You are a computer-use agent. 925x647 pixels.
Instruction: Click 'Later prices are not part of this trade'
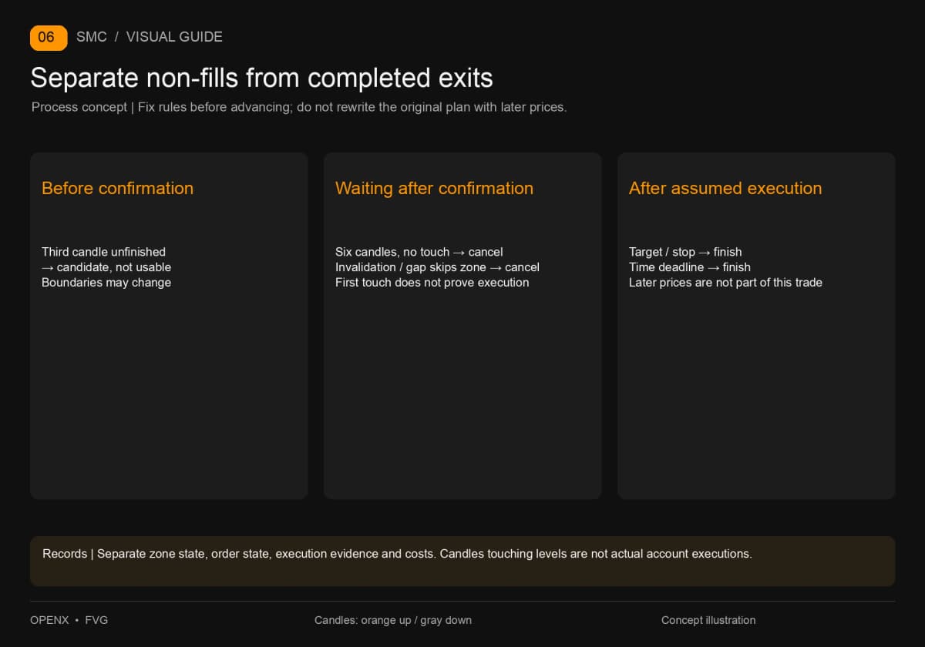725,283
